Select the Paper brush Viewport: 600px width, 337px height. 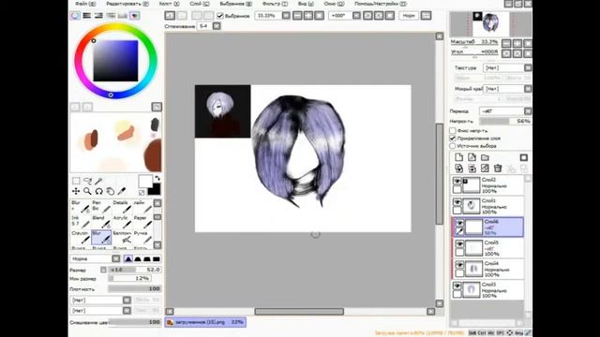[x=142, y=222]
